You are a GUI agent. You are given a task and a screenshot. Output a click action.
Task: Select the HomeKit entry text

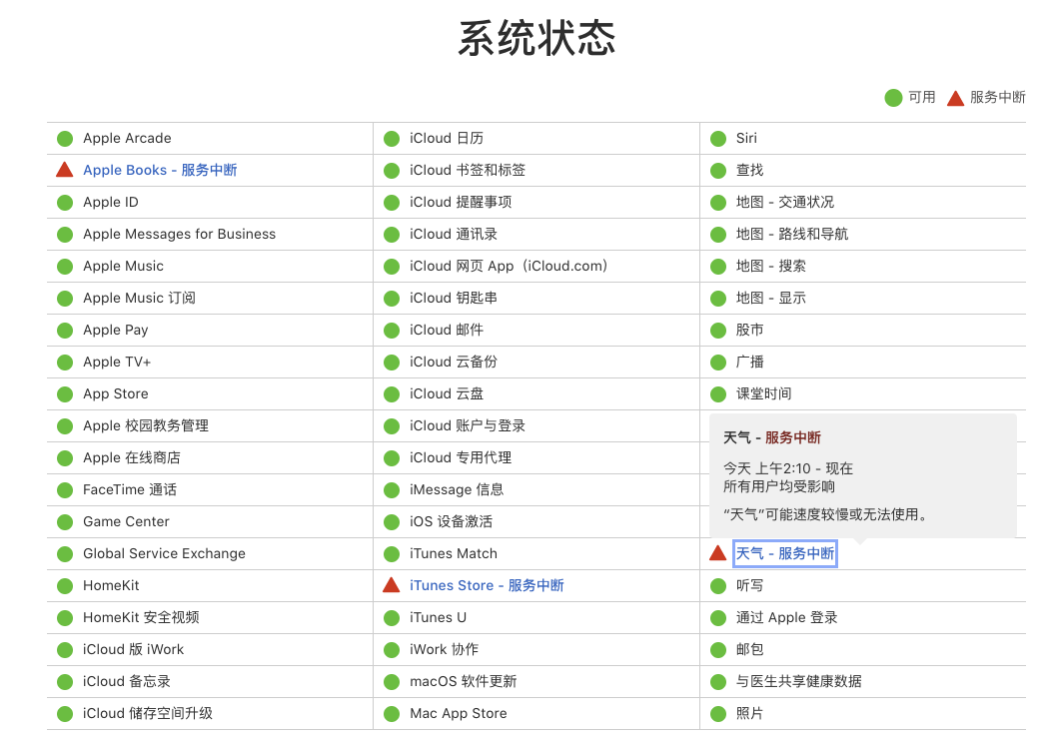point(112,585)
